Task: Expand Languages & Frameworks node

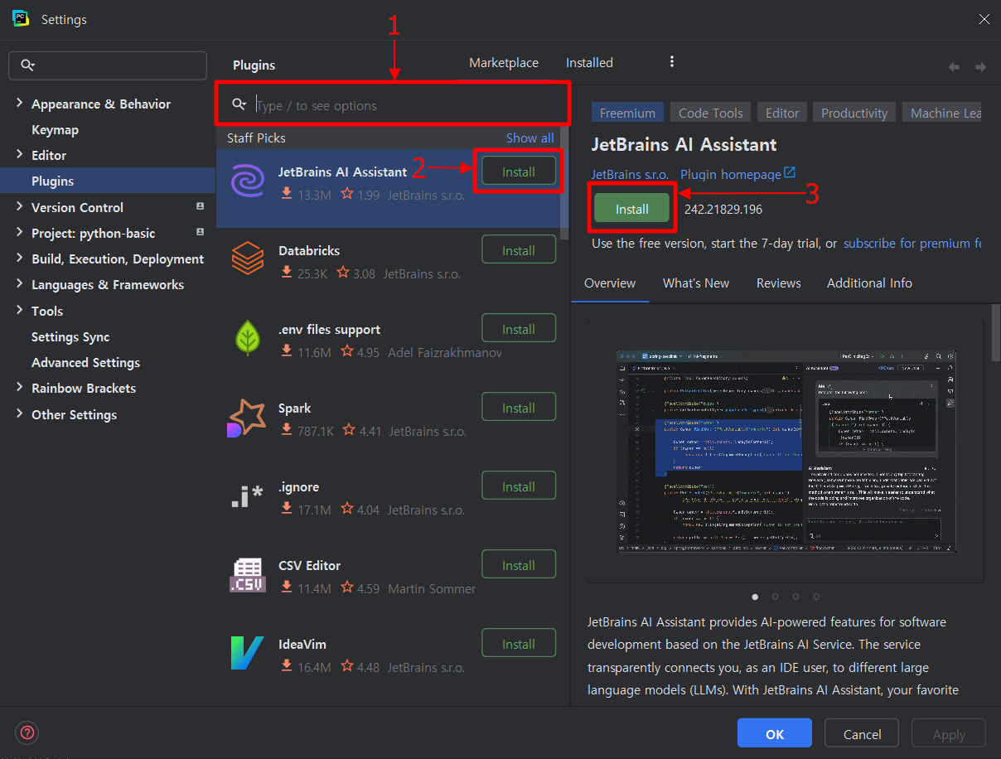Action: pos(20,283)
